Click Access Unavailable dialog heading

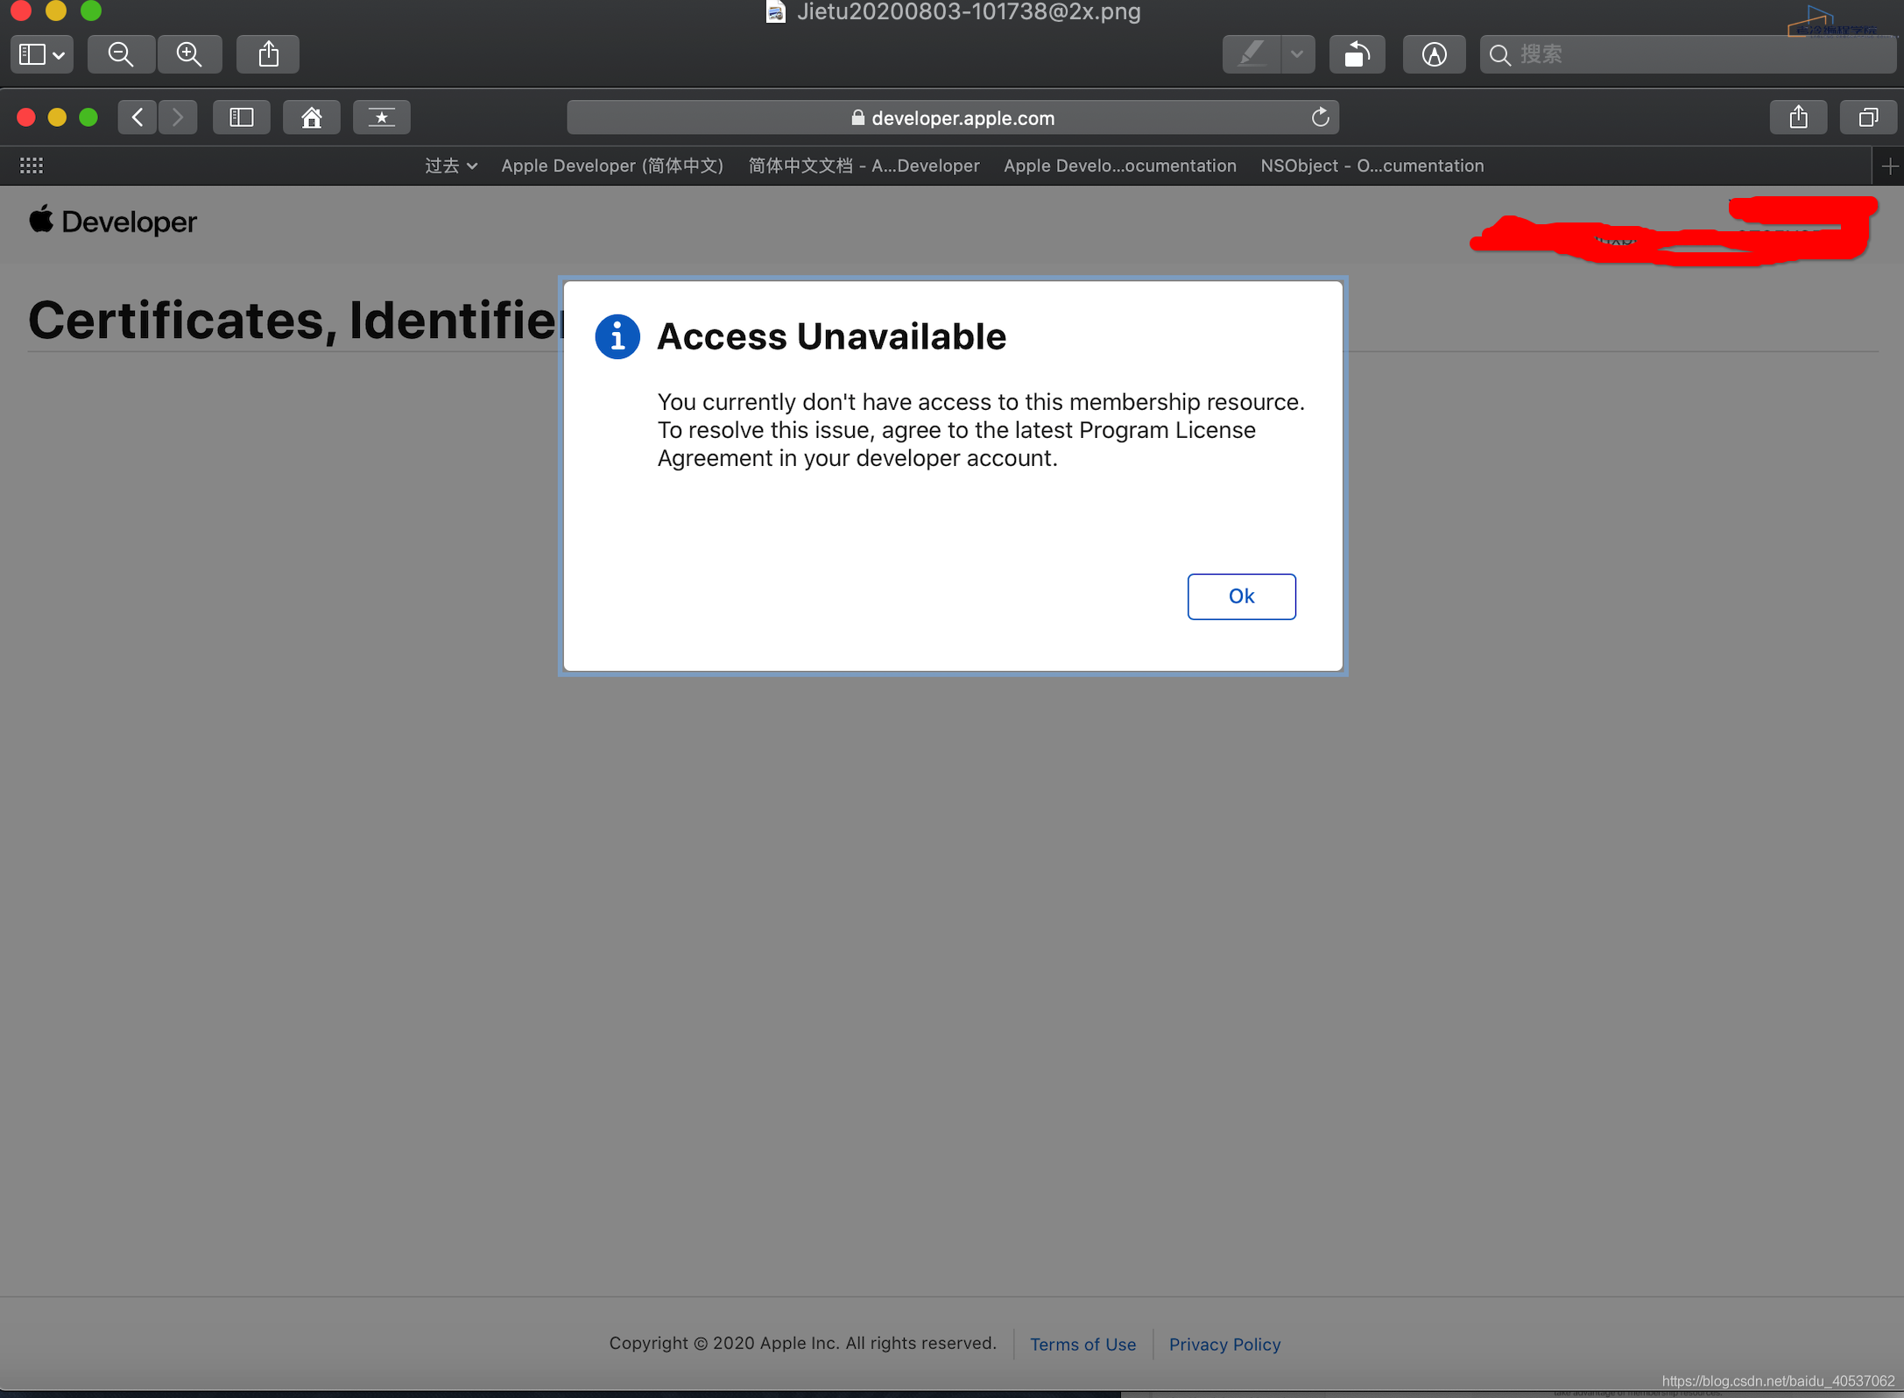point(831,336)
